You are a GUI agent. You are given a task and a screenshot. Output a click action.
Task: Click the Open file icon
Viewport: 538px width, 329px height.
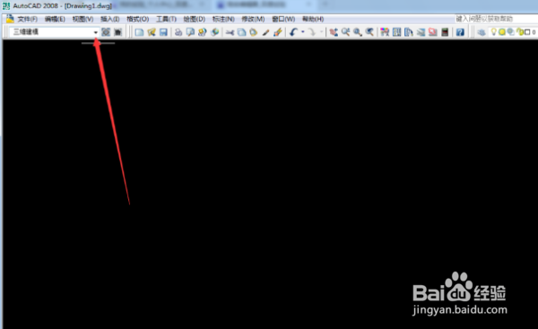tap(152, 32)
